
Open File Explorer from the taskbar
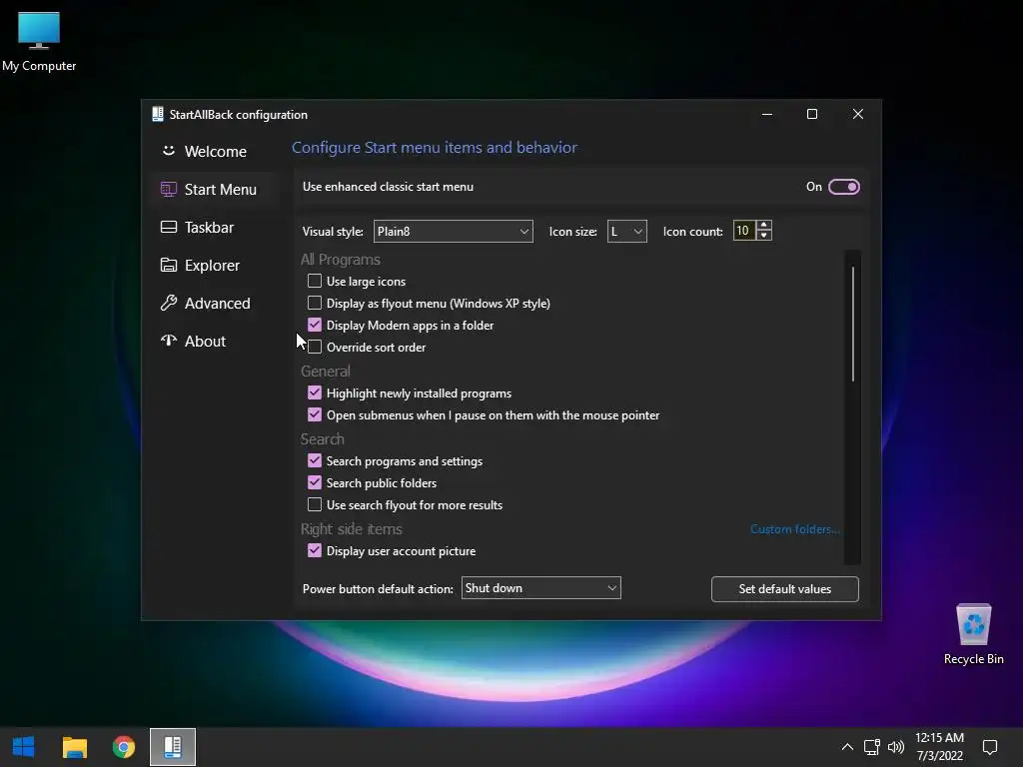[74, 747]
